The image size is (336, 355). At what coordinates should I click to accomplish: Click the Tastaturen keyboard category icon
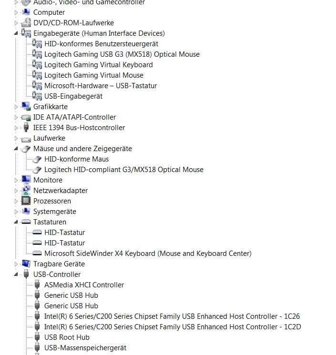[x=26, y=222]
